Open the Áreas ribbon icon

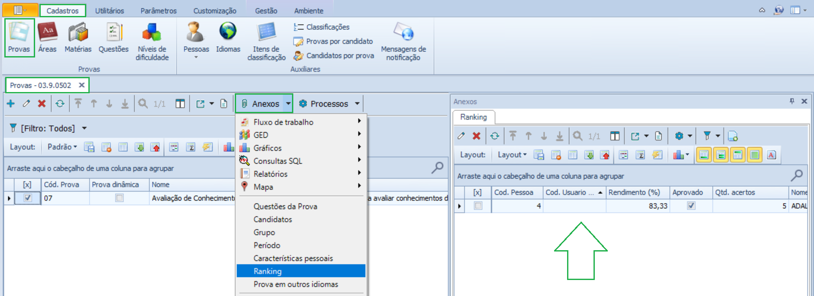pyautogui.click(x=47, y=38)
